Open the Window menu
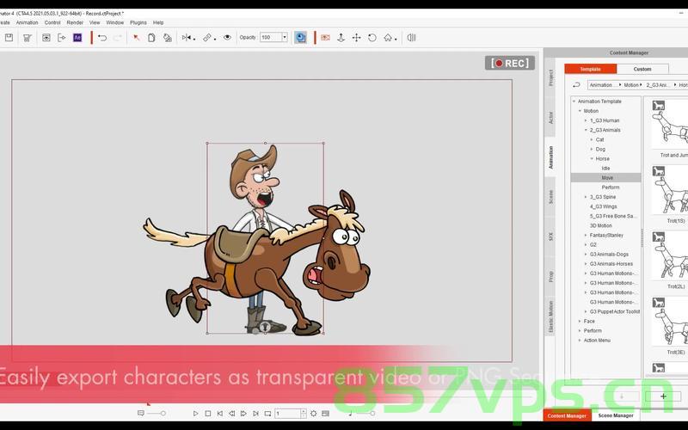The width and height of the screenshot is (688, 430). 115,22
